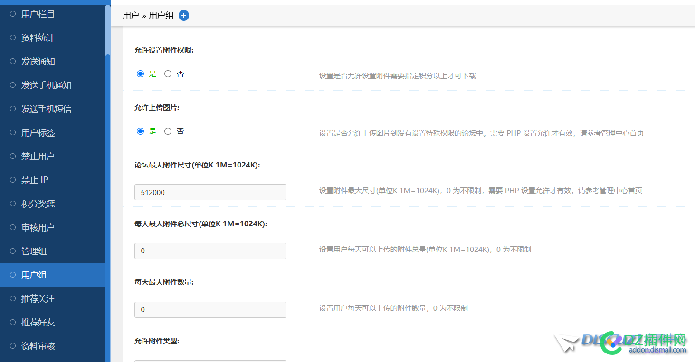
Task: Select 否 for 允许上传图片
Action: click(x=168, y=131)
